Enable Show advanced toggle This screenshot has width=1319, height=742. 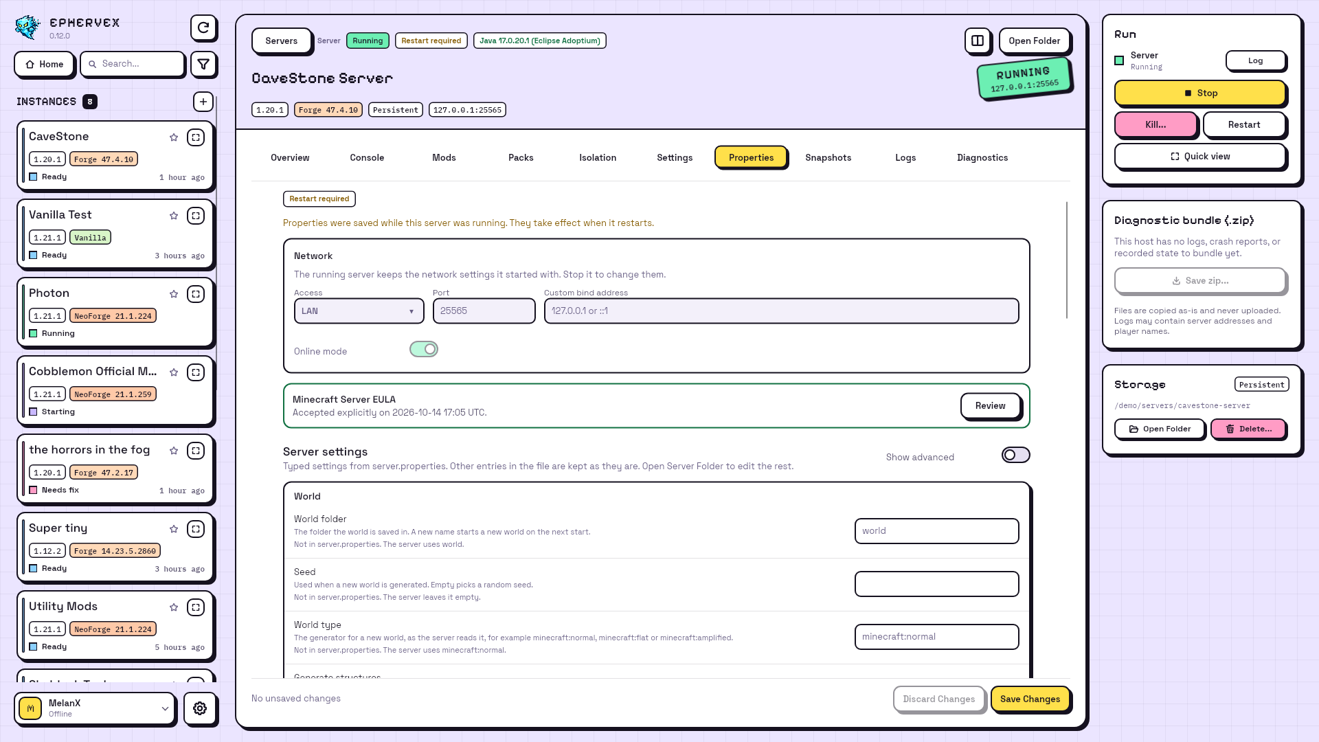(x=1015, y=455)
